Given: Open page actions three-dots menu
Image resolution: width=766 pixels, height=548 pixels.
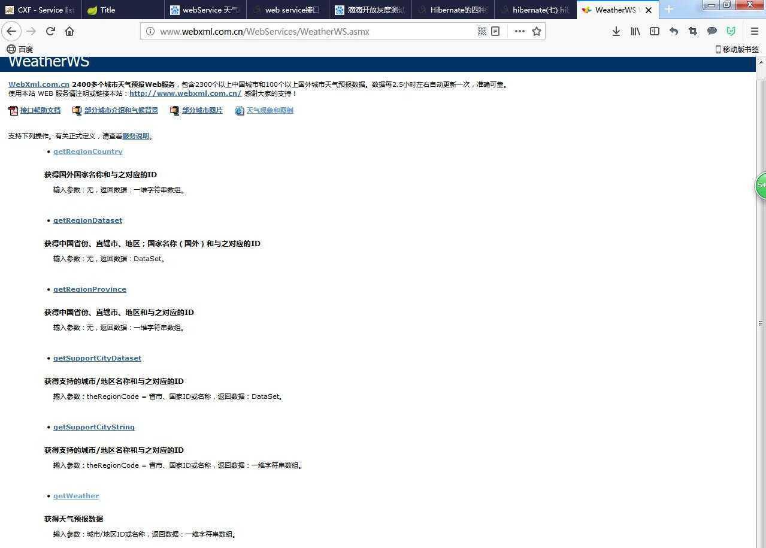Looking at the screenshot, I should click(x=519, y=31).
